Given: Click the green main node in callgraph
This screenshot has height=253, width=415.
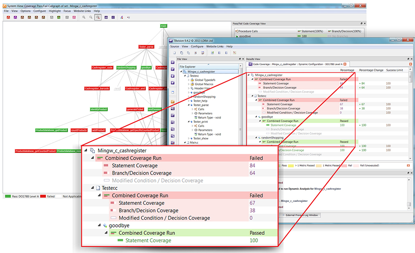Looking at the screenshot, I should (x=163, y=26).
